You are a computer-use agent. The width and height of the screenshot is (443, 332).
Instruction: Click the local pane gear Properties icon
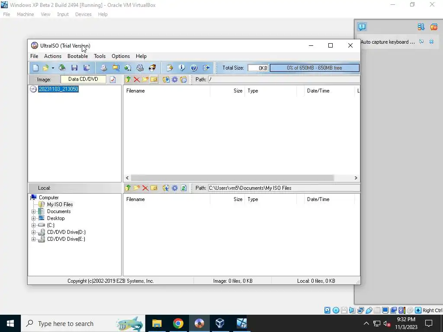coord(175,188)
